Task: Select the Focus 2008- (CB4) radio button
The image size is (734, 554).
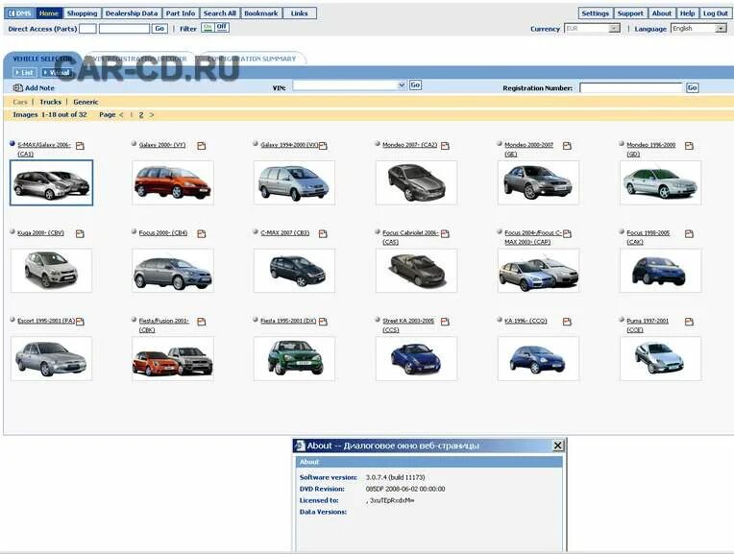Action: 134,231
